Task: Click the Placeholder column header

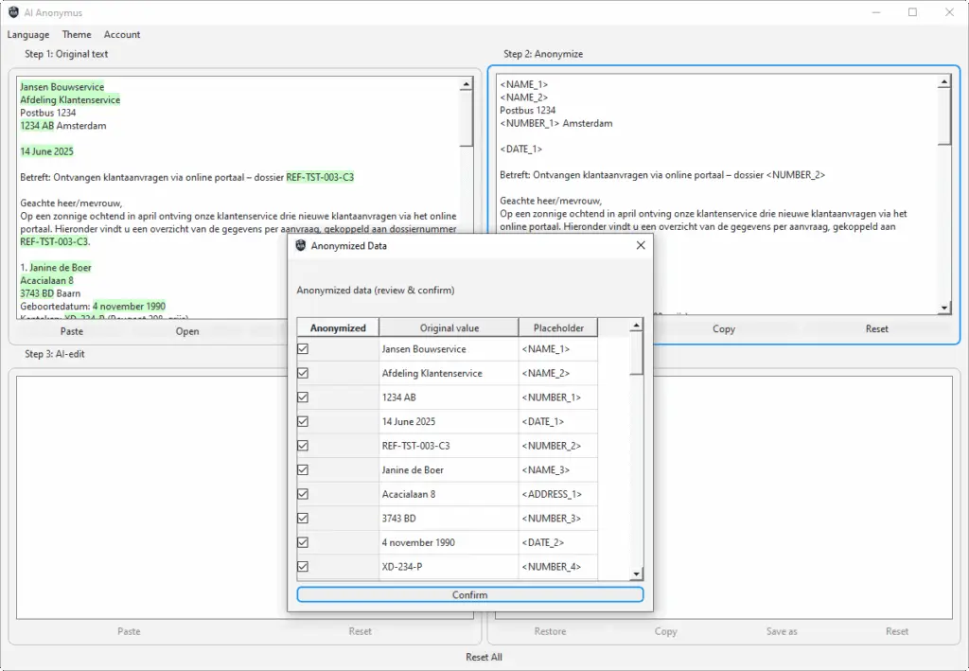Action: point(558,328)
